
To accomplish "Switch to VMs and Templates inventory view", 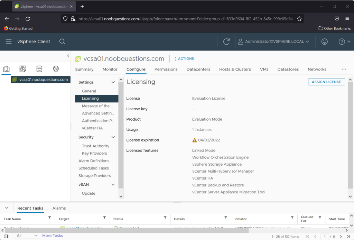I will [x=23, y=69].
